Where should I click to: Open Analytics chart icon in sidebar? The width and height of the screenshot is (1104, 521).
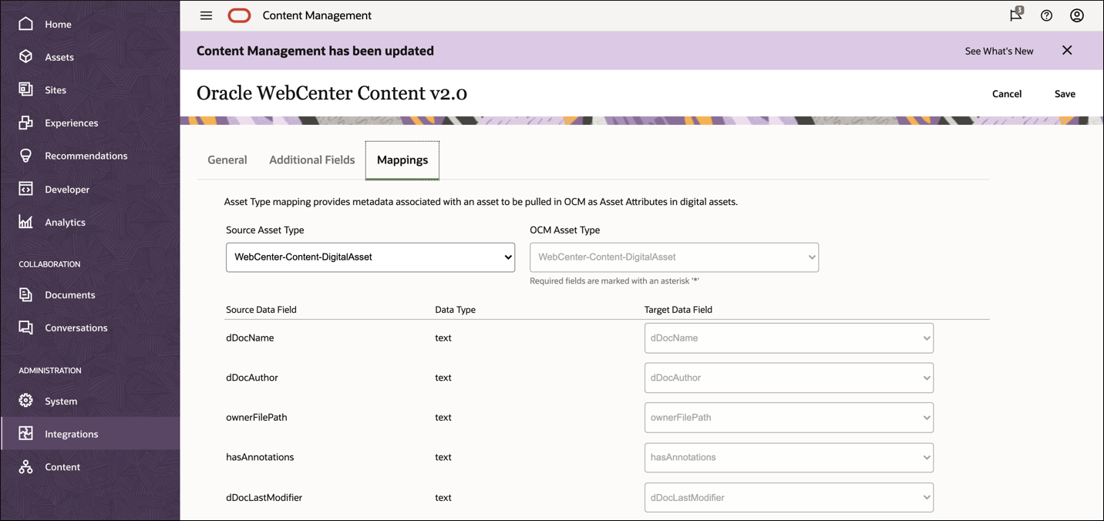click(26, 222)
